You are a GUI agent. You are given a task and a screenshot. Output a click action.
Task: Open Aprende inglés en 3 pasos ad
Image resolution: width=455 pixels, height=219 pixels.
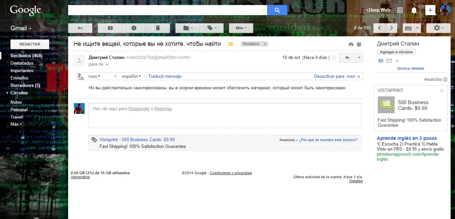(407, 138)
